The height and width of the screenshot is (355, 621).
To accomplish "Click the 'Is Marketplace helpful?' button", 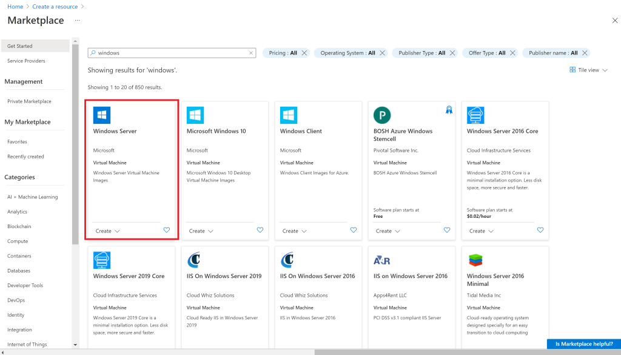I will click(x=584, y=344).
